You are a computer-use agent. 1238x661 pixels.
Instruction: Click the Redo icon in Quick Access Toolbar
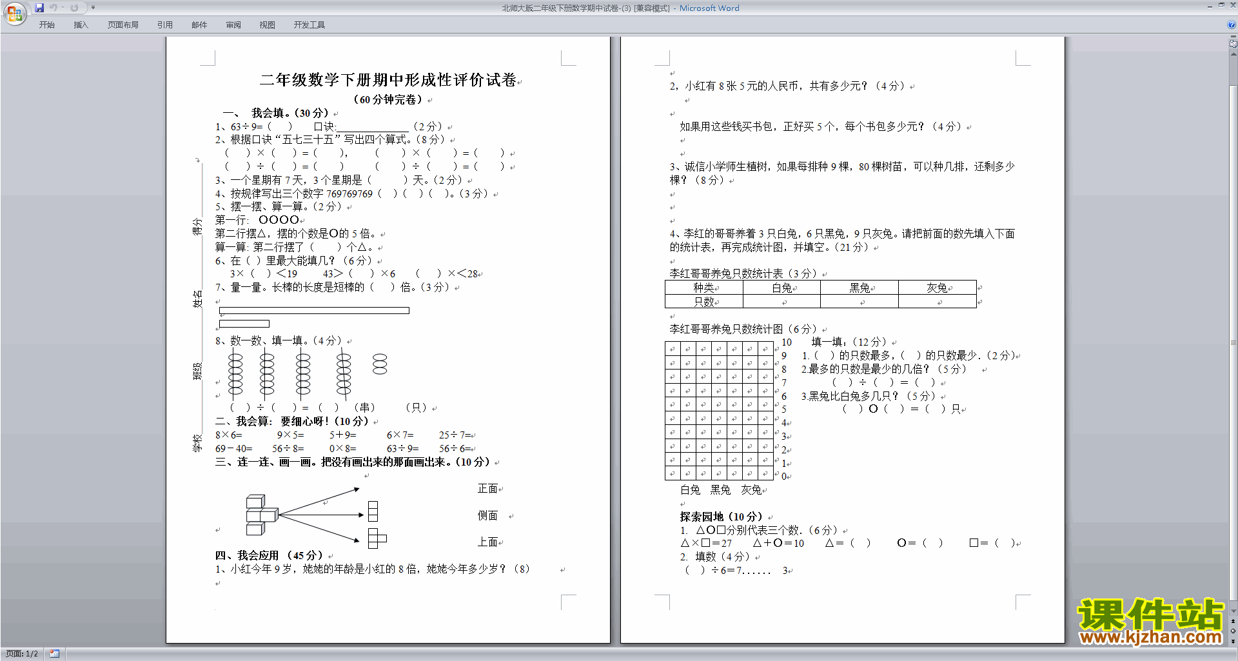pyautogui.click(x=74, y=8)
